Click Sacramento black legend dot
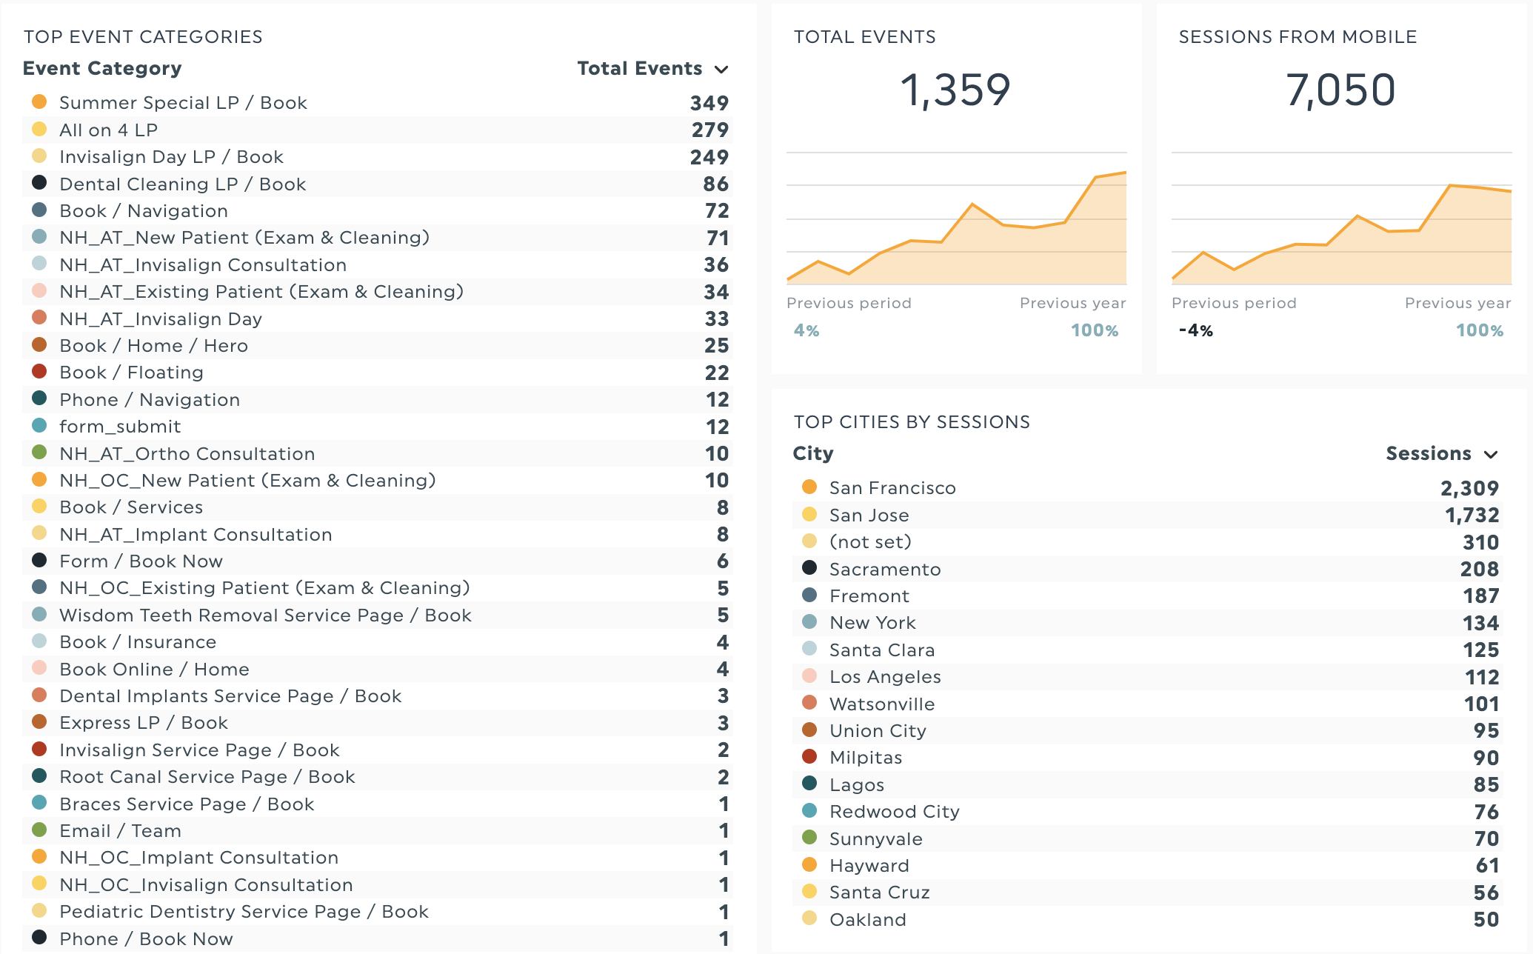Image resolution: width=1533 pixels, height=954 pixels. 809,567
